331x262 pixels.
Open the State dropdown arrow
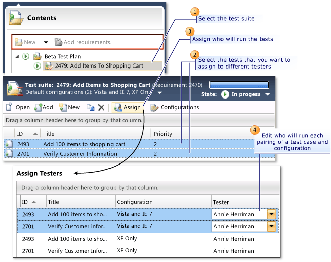click(268, 94)
